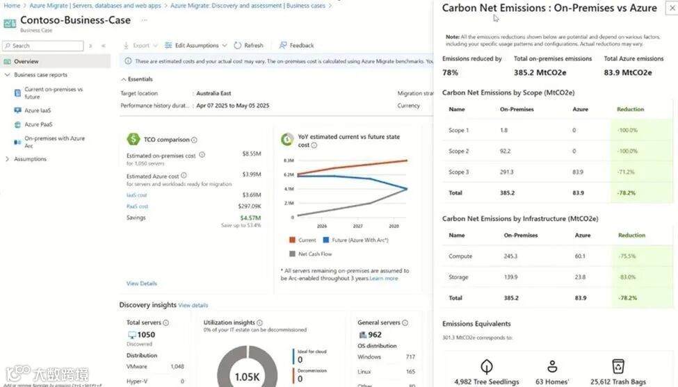
Task: Click inside the Search input field
Action: click(x=43, y=46)
